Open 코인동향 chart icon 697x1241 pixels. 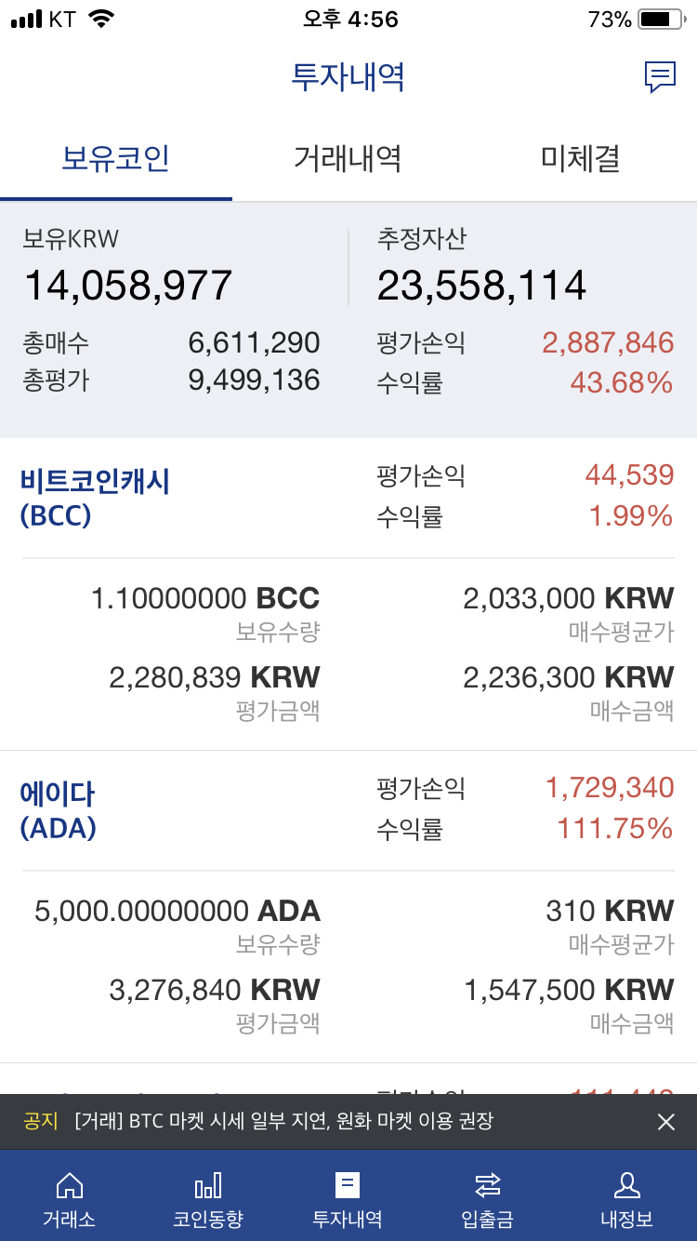[x=208, y=1186]
